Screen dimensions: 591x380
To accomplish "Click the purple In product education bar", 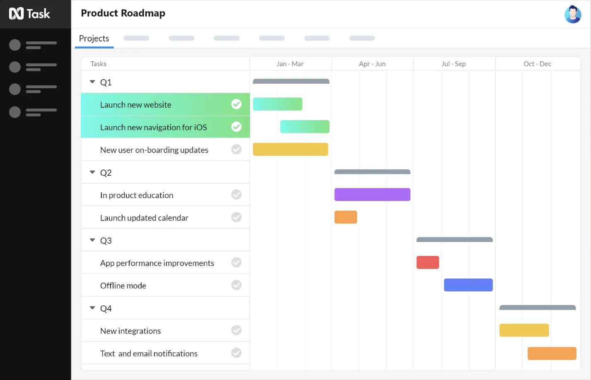I will [372, 194].
